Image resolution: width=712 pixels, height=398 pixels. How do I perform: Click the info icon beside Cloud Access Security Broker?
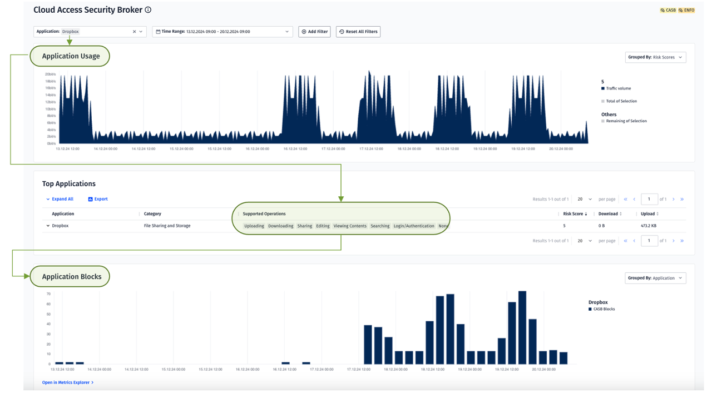point(148,10)
